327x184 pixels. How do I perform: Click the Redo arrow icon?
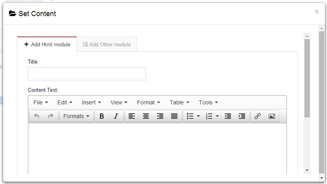[x=50, y=116]
